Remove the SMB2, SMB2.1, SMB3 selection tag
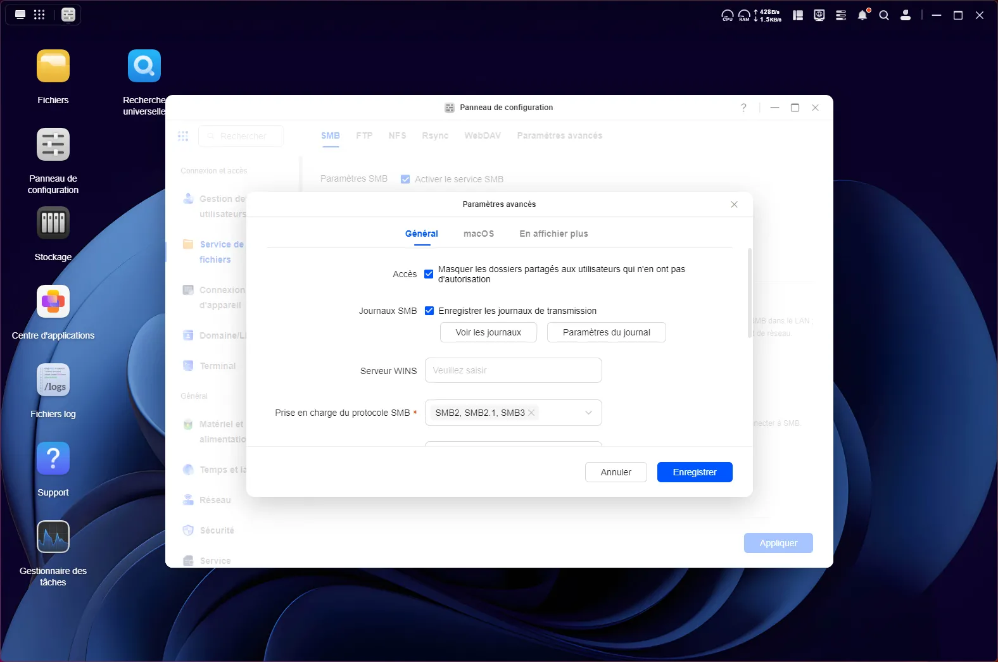998x662 pixels. tap(531, 413)
